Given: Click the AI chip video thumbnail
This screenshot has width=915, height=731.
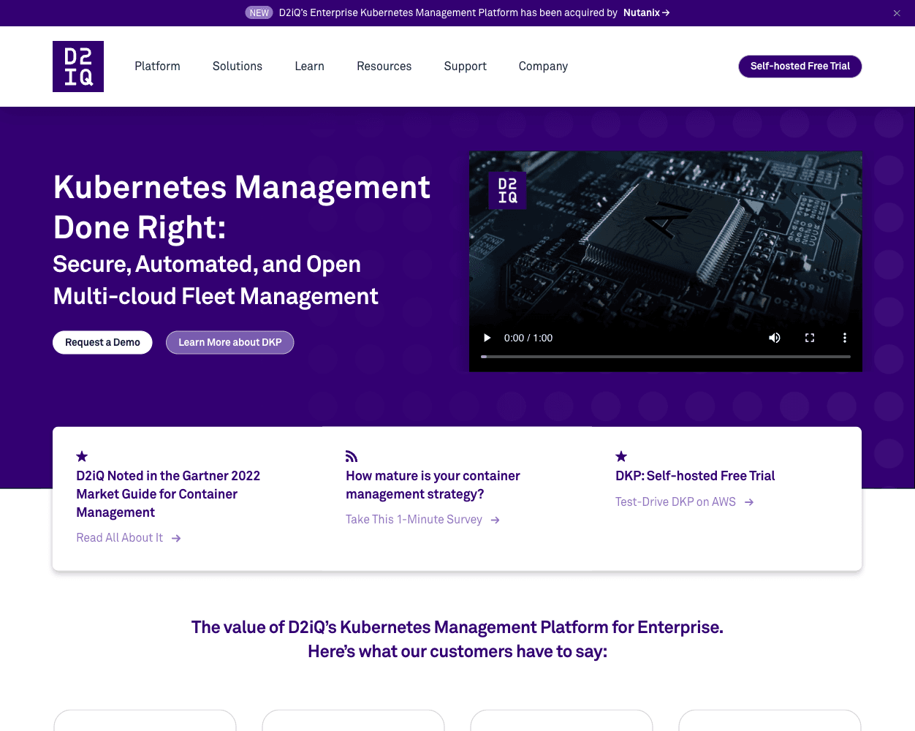Looking at the screenshot, I should (666, 262).
